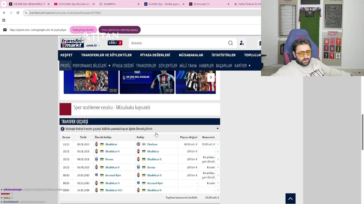This screenshot has height=204, width=364.
Task: Play the EN ÇOK GOL ATANLAR video
Action: (147, 82)
